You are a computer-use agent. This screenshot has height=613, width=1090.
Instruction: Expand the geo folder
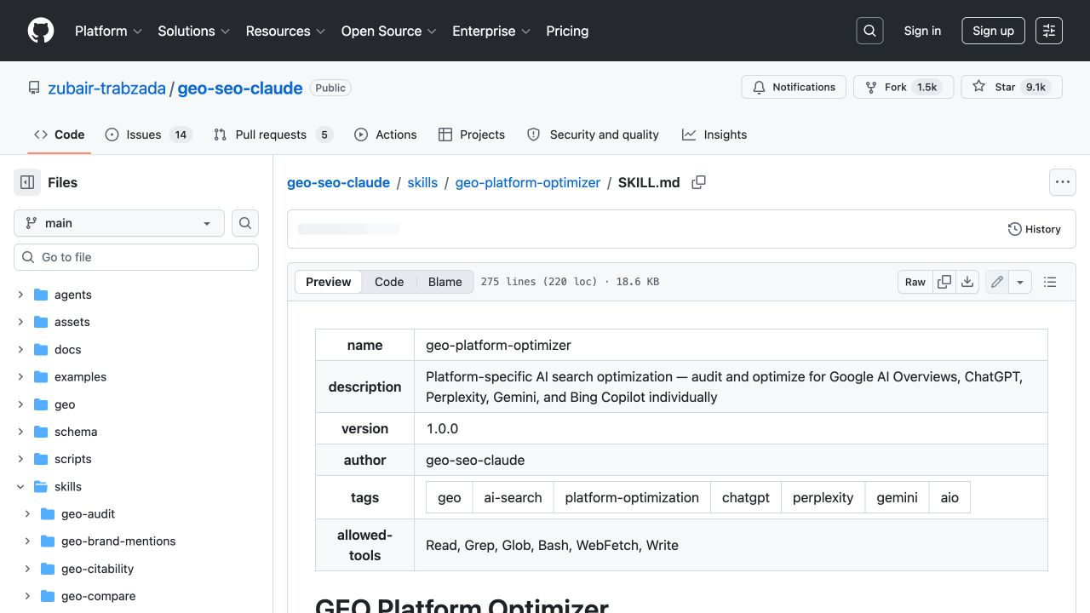(x=20, y=404)
